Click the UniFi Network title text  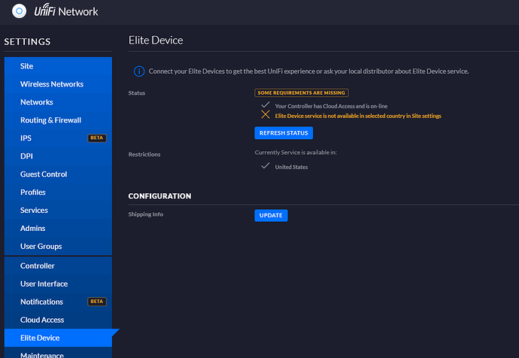point(66,11)
